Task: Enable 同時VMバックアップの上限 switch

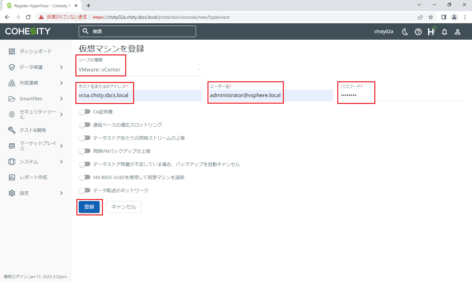Action: [85, 151]
